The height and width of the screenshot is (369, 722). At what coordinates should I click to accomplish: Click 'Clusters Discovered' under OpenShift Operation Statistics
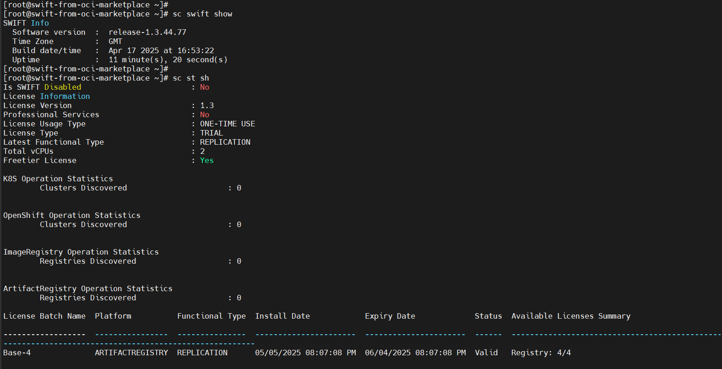click(83, 224)
